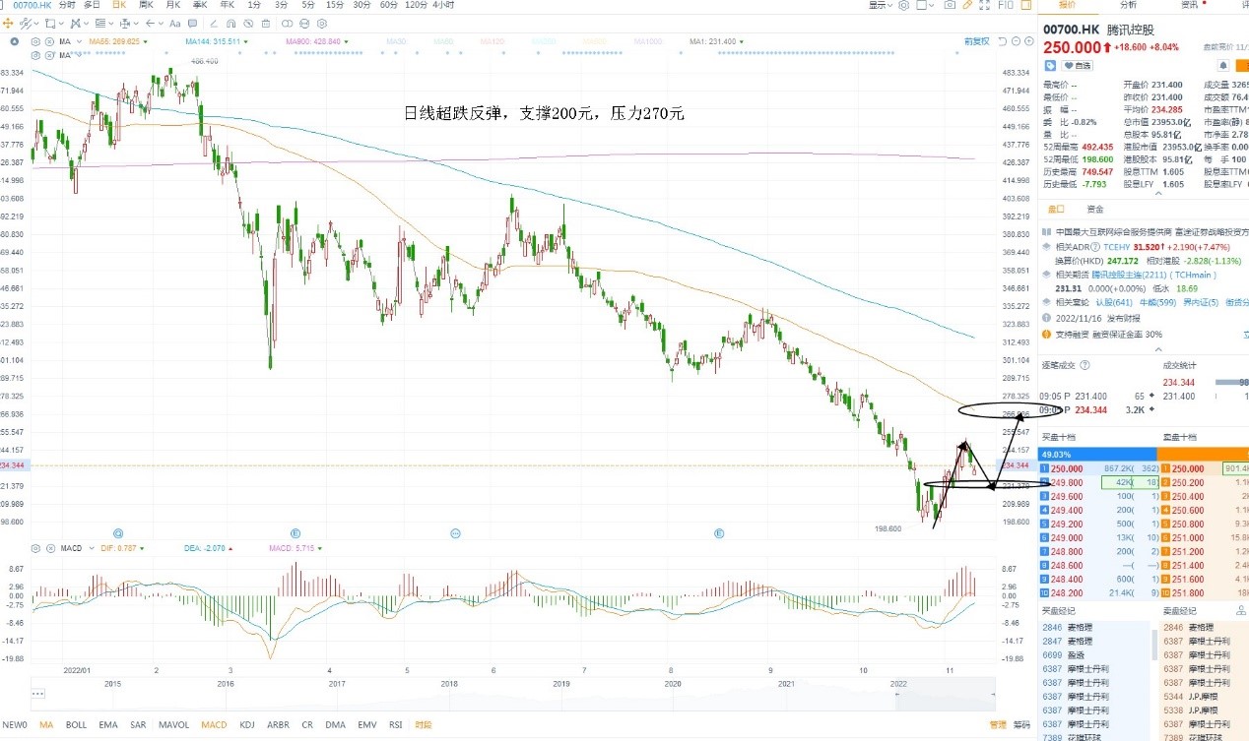Viewport: 1249px width, 741px height.
Task: Enter fullscreen chart mode
Action: point(985,5)
